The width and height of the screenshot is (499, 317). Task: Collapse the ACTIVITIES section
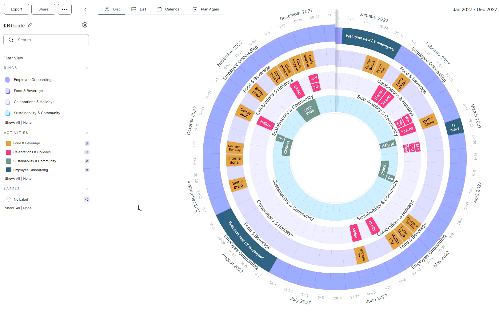pyautogui.click(x=87, y=133)
